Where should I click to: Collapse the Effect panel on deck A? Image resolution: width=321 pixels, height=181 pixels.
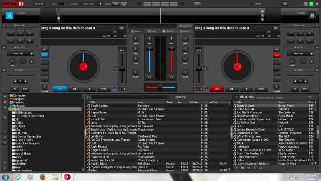click(x=4, y=47)
